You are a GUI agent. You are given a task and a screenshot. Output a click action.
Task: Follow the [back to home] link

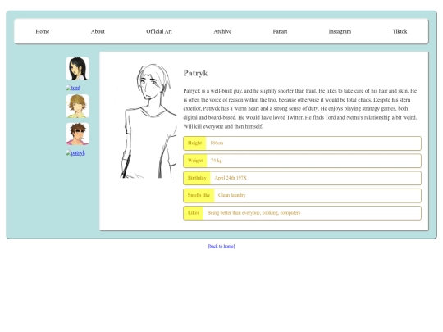point(221,246)
